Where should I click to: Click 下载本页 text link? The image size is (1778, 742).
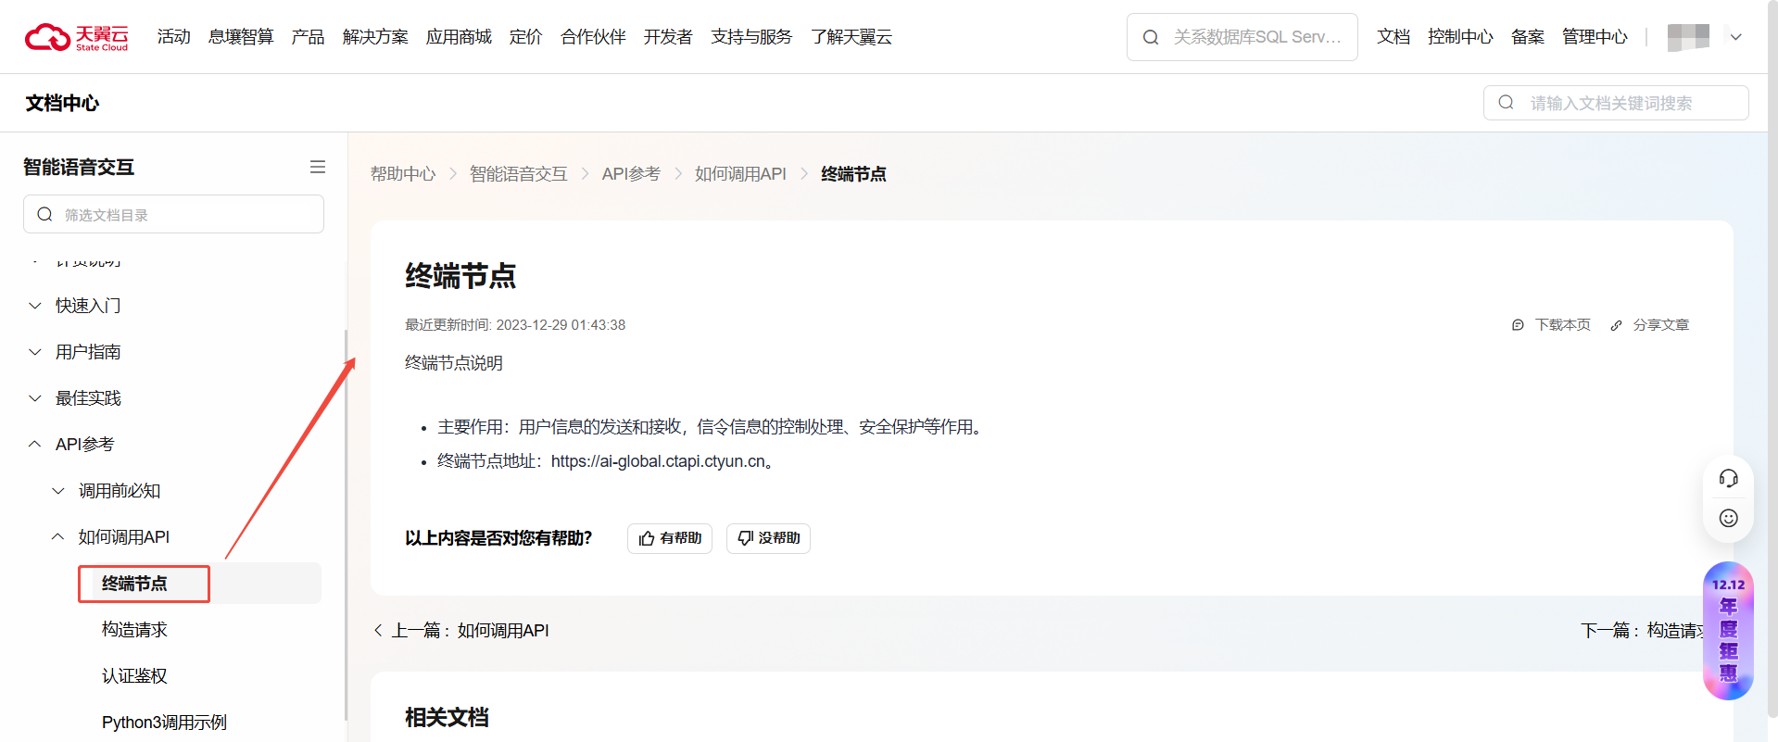click(x=1562, y=325)
